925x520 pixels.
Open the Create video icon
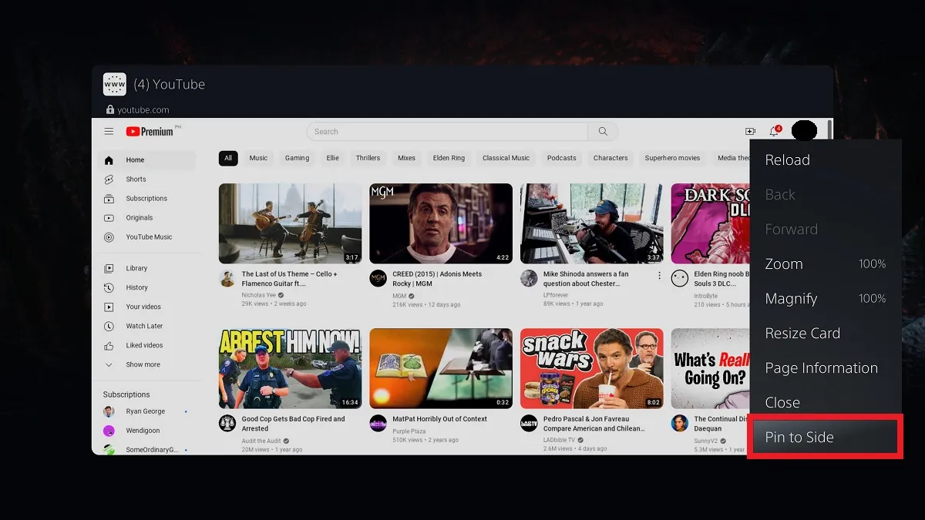750,132
